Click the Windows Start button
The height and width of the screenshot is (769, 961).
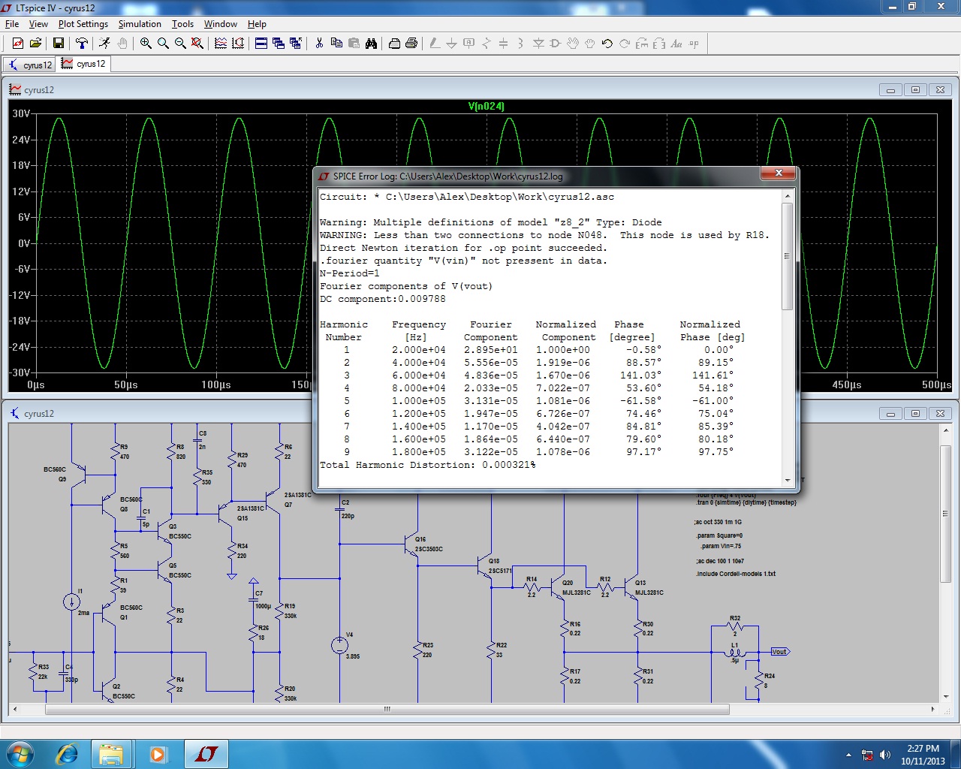20,754
